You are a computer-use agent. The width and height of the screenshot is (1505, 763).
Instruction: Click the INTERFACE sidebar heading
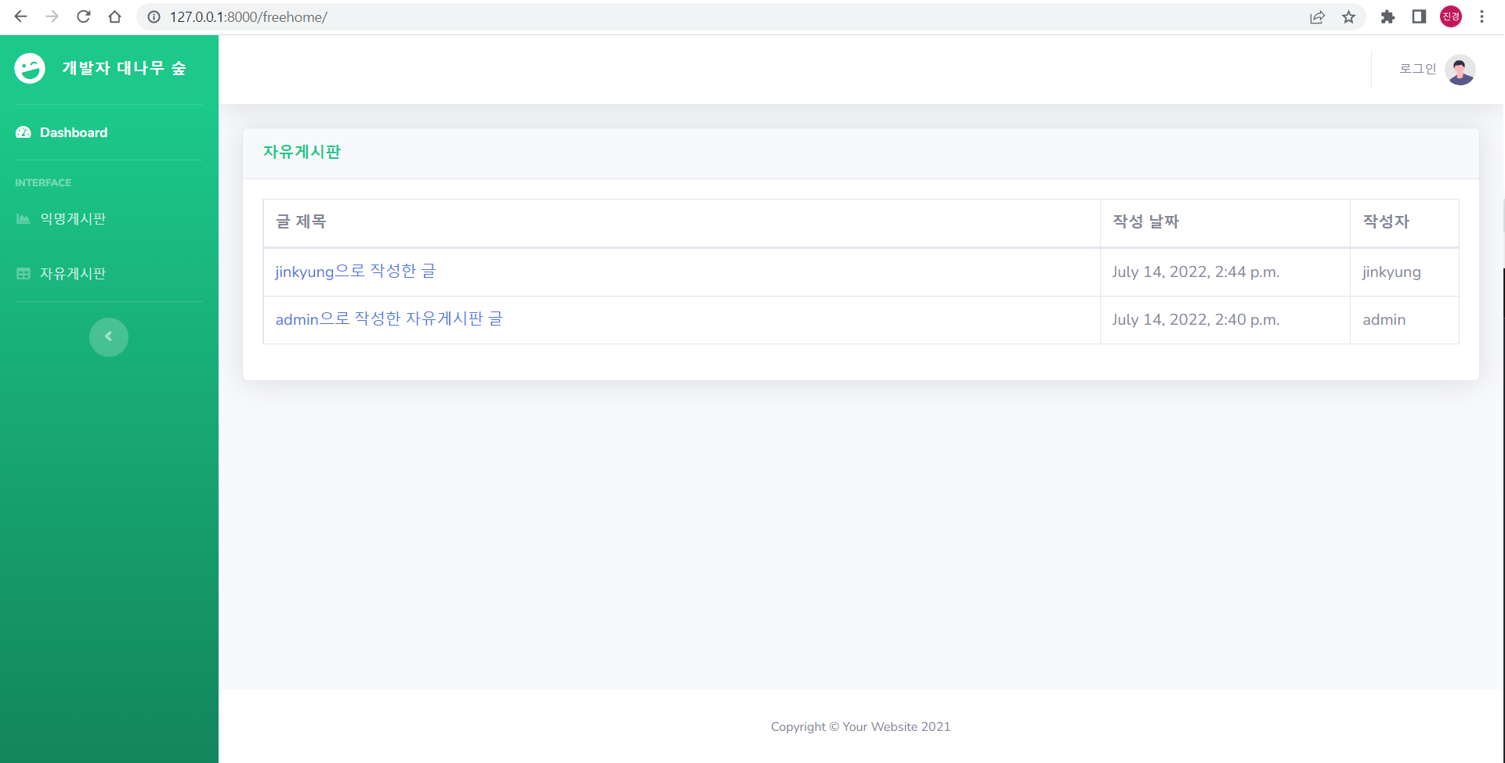tap(43, 182)
